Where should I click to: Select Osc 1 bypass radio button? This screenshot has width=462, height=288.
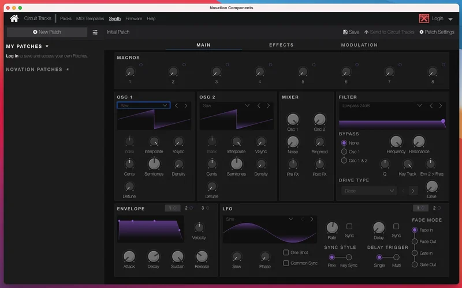coord(344,151)
